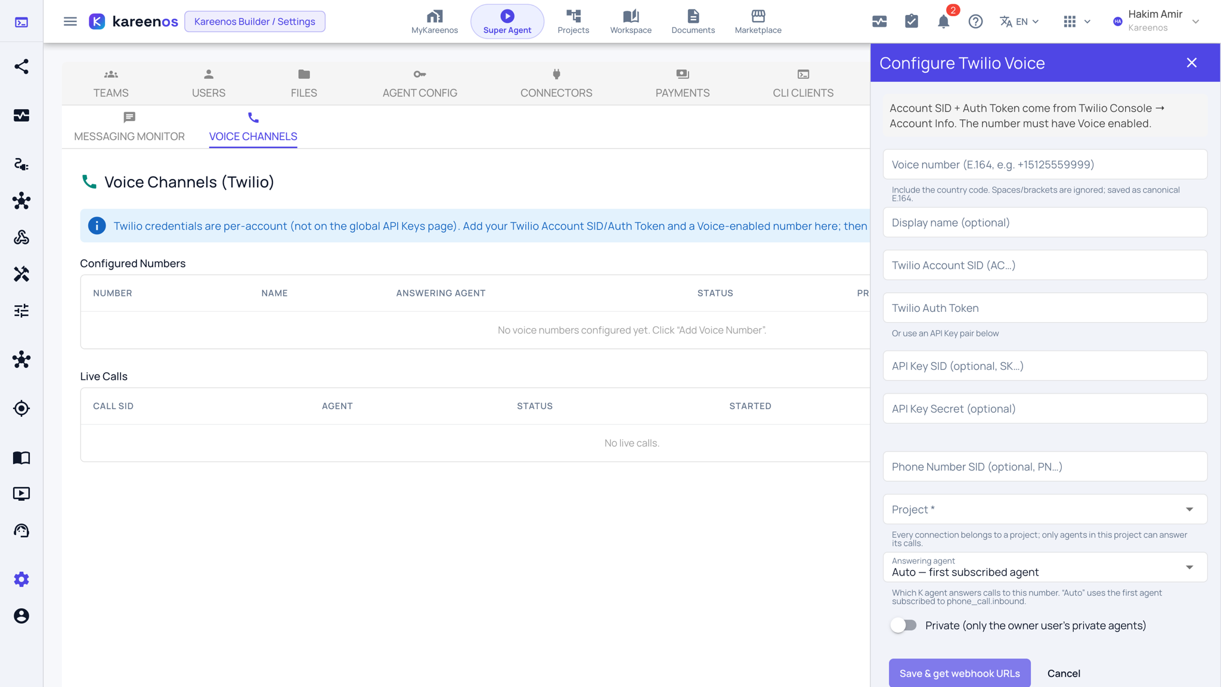Image resolution: width=1221 pixels, height=687 pixels.
Task: Click the ANSWERING AGENT column header
Action: pyautogui.click(x=441, y=293)
